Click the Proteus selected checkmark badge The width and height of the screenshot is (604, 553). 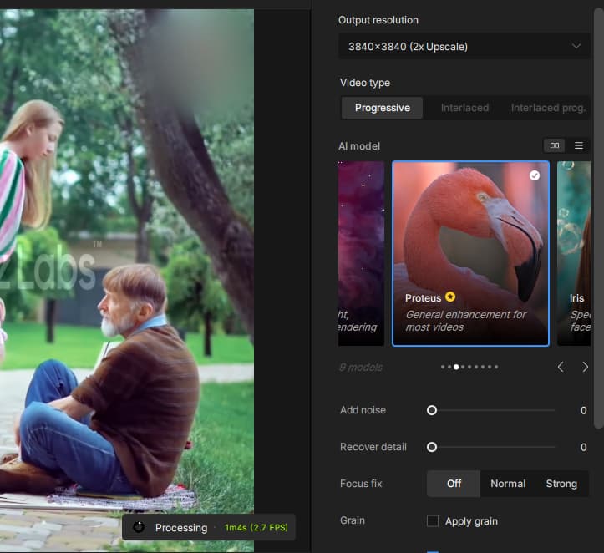(535, 175)
